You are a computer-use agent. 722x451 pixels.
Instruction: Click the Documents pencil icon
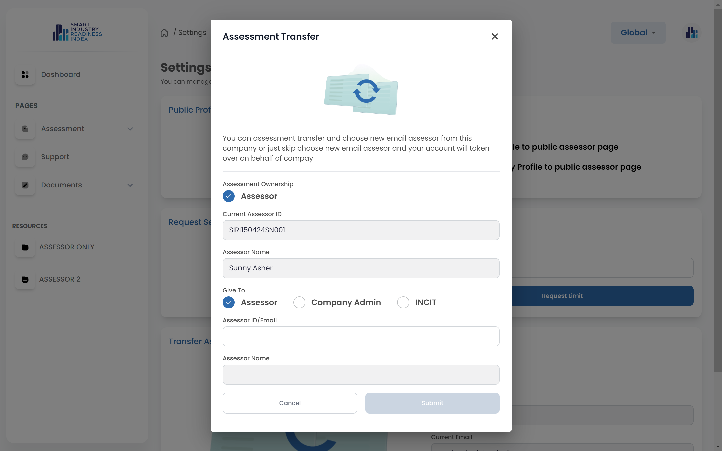pos(25,185)
